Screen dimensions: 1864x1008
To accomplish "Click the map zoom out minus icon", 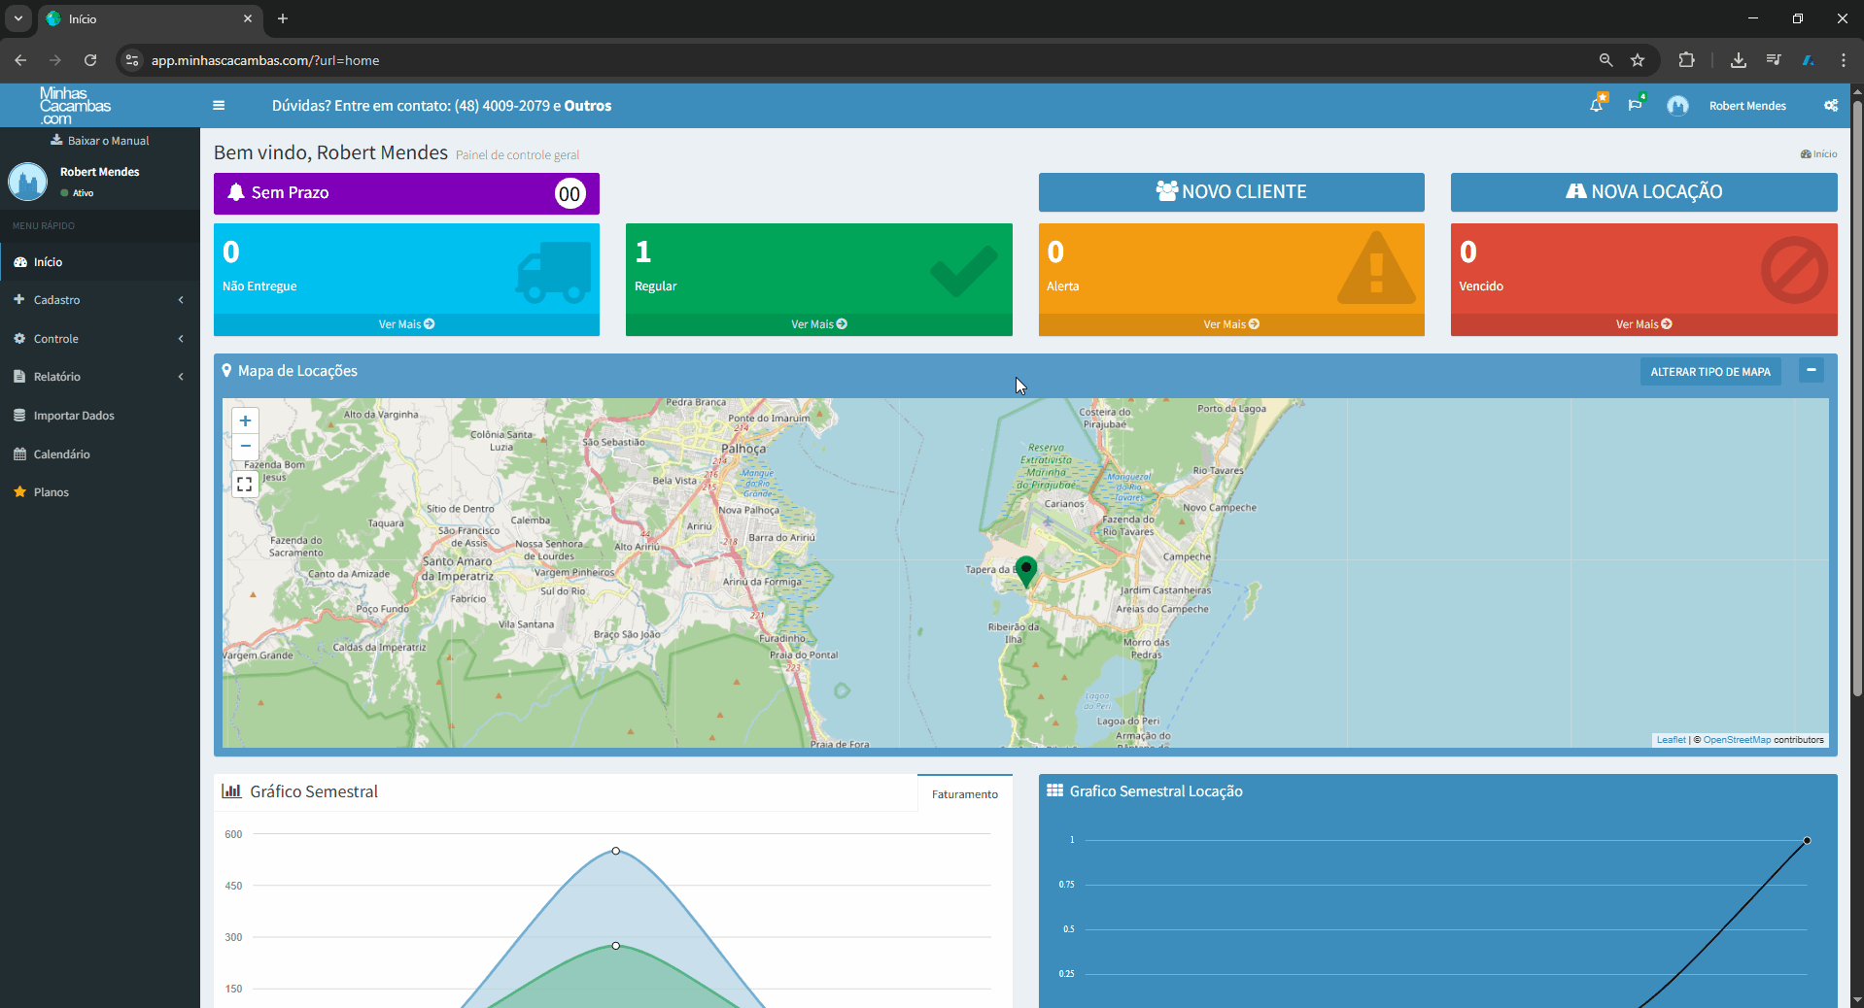I will point(246,447).
